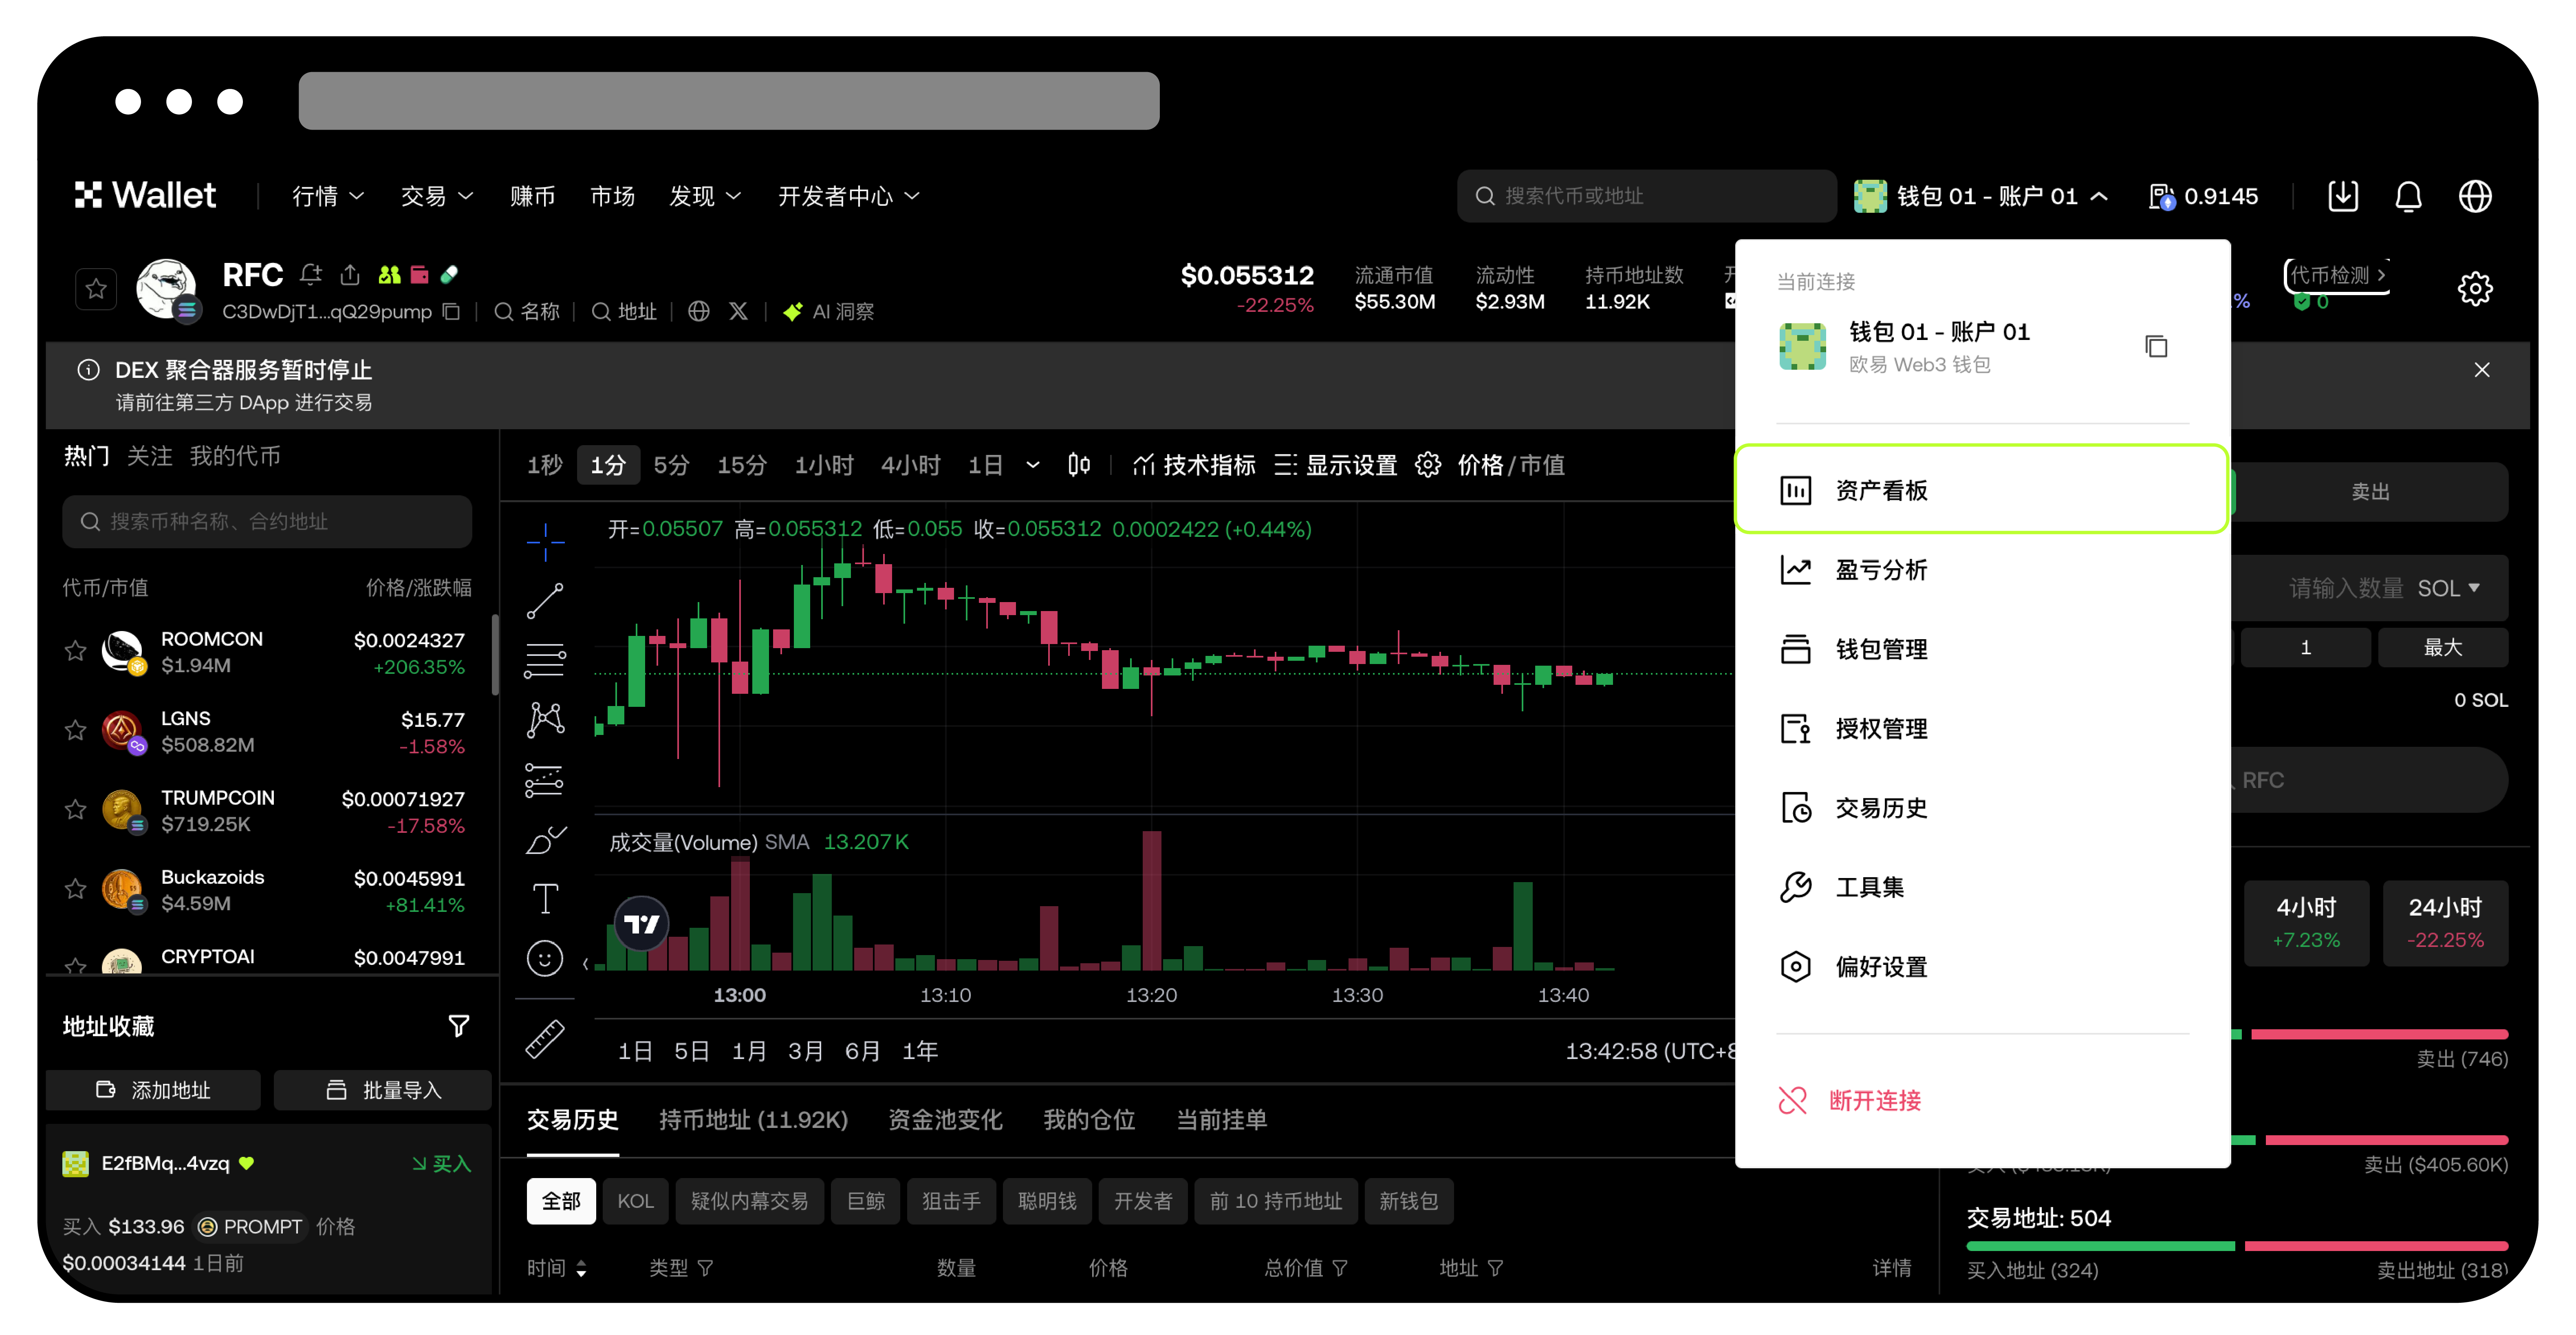
Task: Toggle RFC price alert bell
Action: coord(311,274)
